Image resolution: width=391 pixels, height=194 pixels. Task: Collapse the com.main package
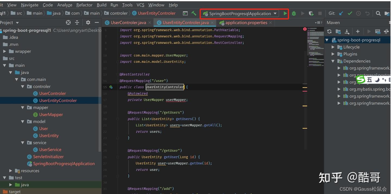click(17, 79)
